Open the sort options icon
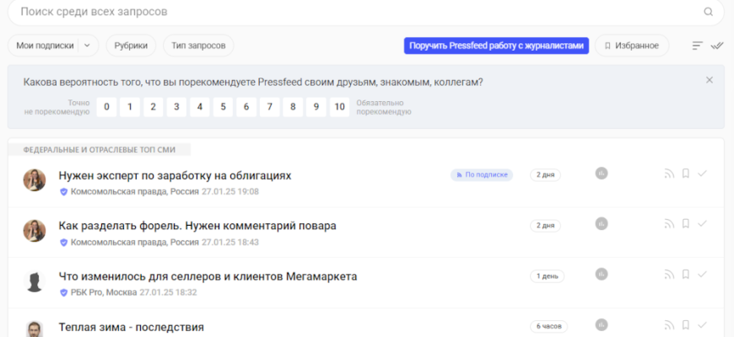734x337 pixels. coord(698,45)
